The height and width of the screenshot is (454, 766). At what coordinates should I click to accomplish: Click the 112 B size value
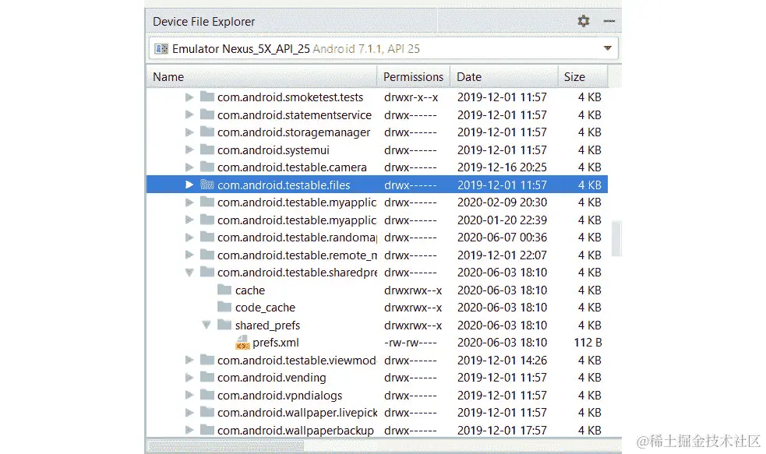click(588, 343)
